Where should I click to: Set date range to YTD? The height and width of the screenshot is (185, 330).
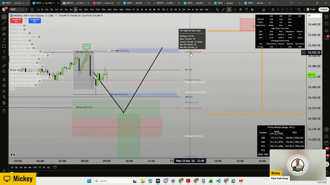[35, 168]
